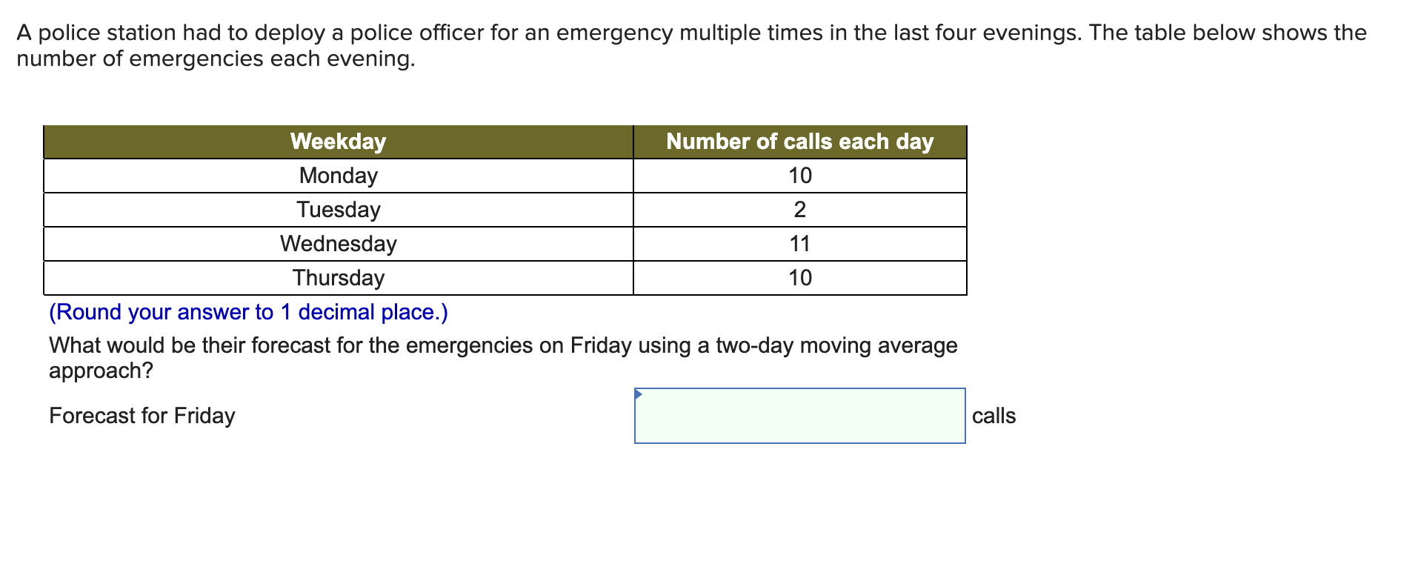This screenshot has height=584, width=1418.
Task: Select the Number of calls each day header
Action: point(800,141)
